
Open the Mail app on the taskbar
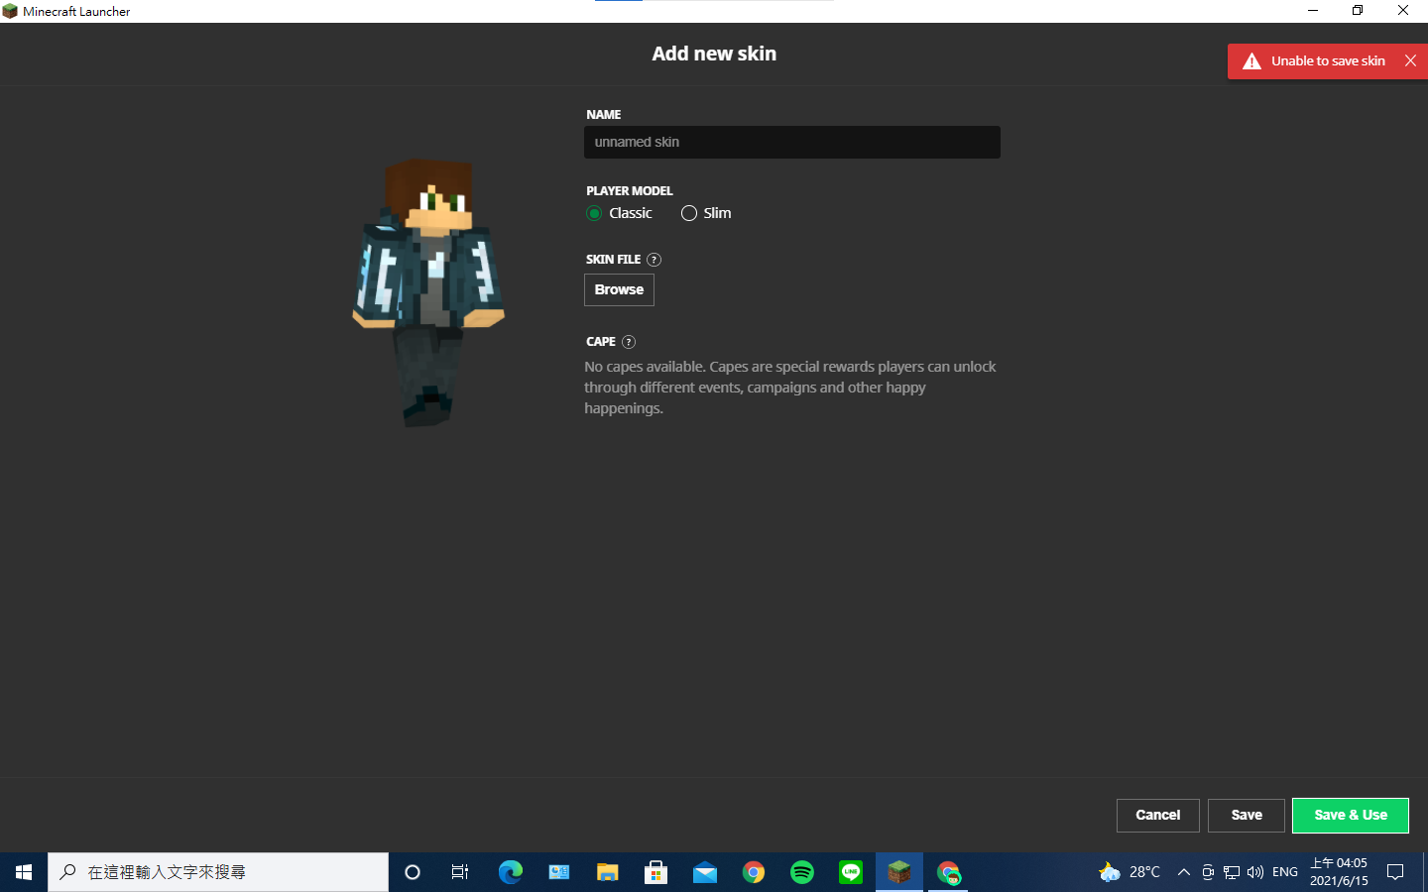click(704, 872)
